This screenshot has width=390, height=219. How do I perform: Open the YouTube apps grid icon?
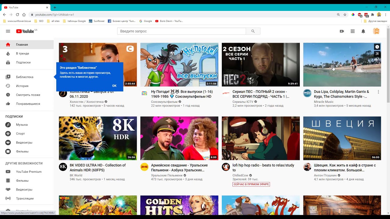click(353, 31)
